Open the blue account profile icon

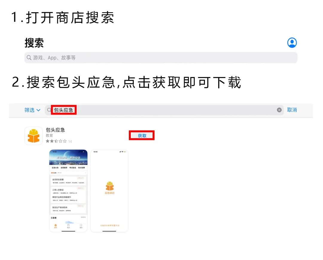tap(292, 43)
